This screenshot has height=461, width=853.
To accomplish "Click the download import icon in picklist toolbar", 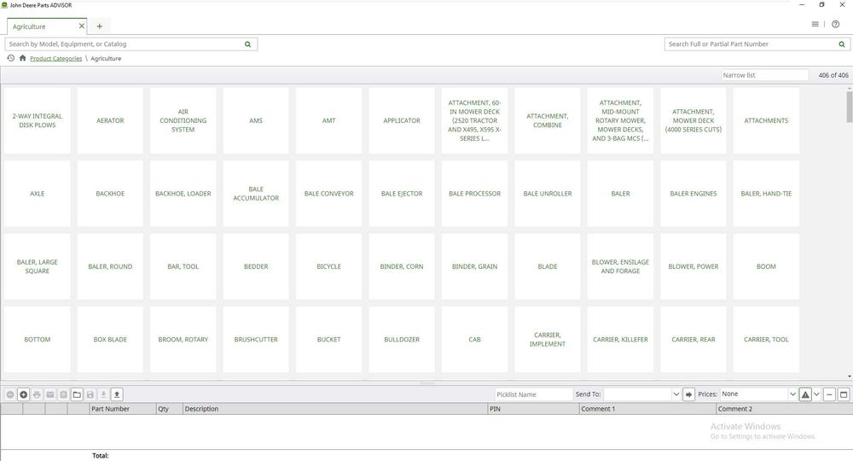I will pos(103,394).
